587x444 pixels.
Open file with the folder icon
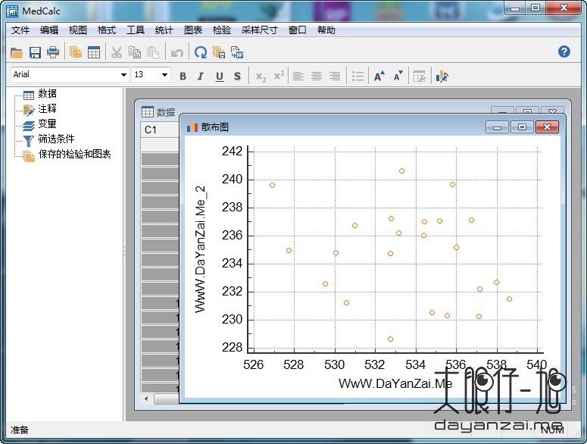[x=17, y=53]
